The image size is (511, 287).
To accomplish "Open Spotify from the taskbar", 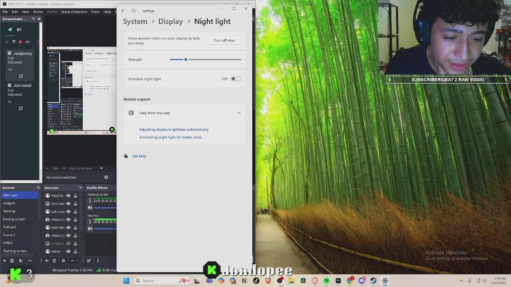I will 327,281.
